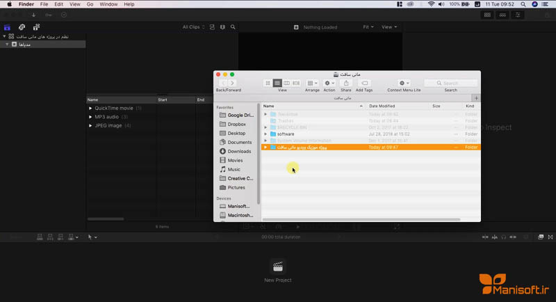Expand the JPEG image group
This screenshot has height=302, width=556.
coord(90,126)
